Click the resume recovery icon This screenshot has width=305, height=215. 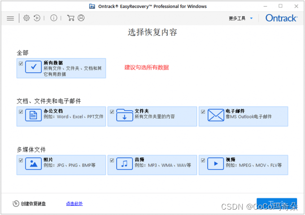37,18
